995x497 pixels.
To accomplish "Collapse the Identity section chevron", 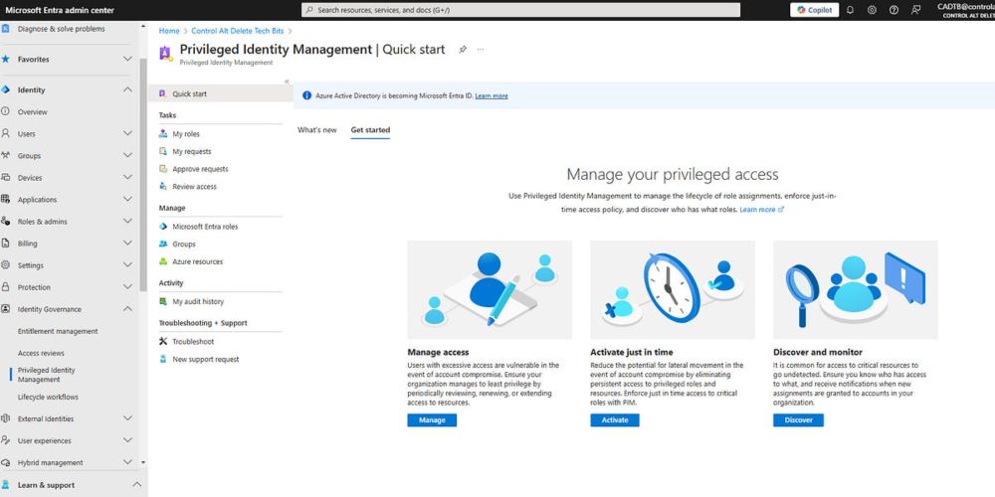I will [127, 90].
